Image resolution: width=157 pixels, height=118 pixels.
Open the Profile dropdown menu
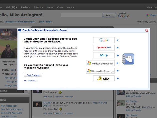point(25,7)
